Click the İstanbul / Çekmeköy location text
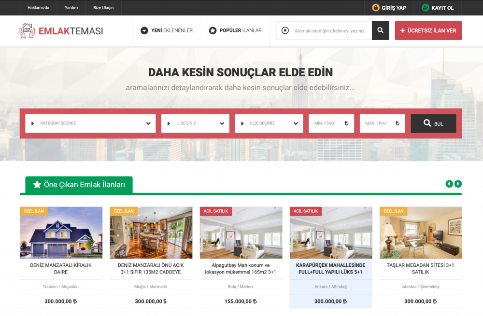 pos(421,287)
